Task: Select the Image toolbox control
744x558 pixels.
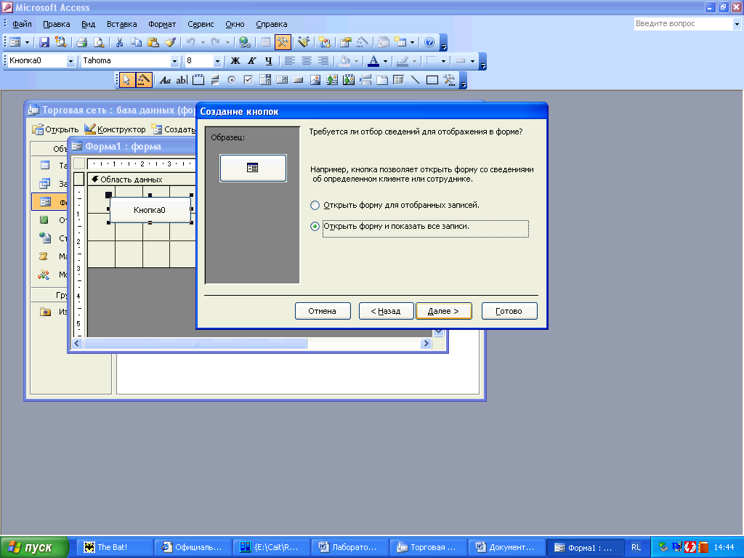Action: click(315, 80)
